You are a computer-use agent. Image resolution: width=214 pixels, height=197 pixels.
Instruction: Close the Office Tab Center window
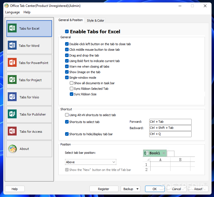point(205,6)
